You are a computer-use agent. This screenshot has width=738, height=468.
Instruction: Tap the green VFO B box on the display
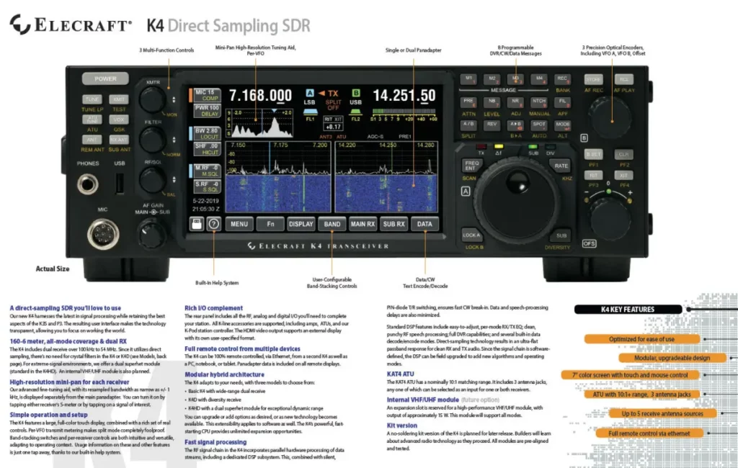(356, 93)
